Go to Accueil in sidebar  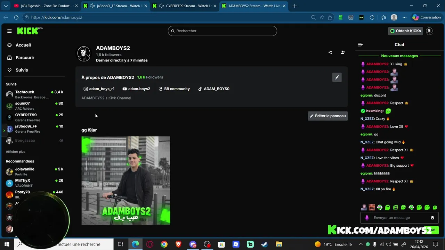coord(19,45)
